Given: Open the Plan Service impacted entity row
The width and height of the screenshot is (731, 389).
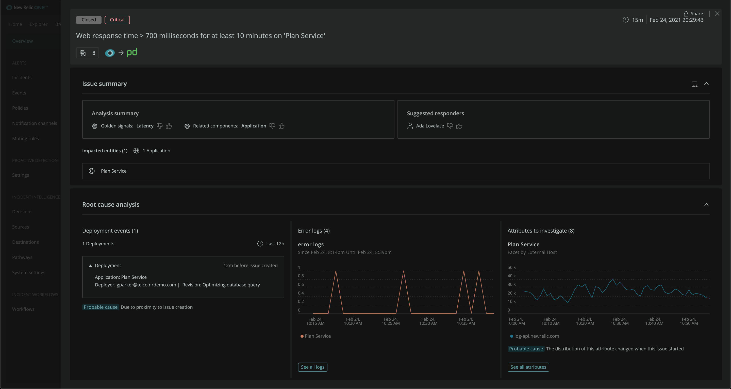Looking at the screenshot, I should pos(396,171).
